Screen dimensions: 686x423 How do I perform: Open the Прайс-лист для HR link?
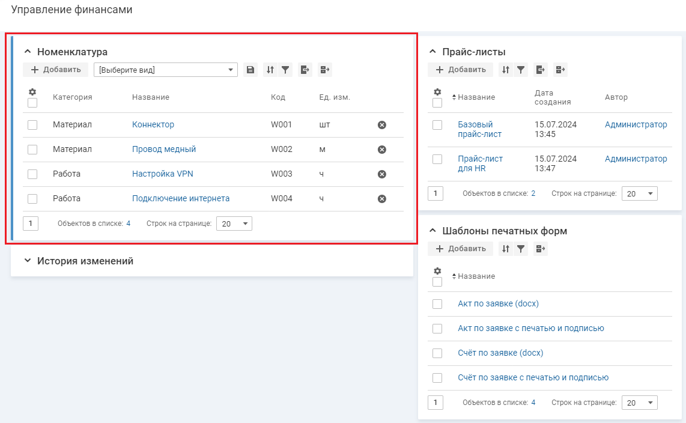[480, 163]
